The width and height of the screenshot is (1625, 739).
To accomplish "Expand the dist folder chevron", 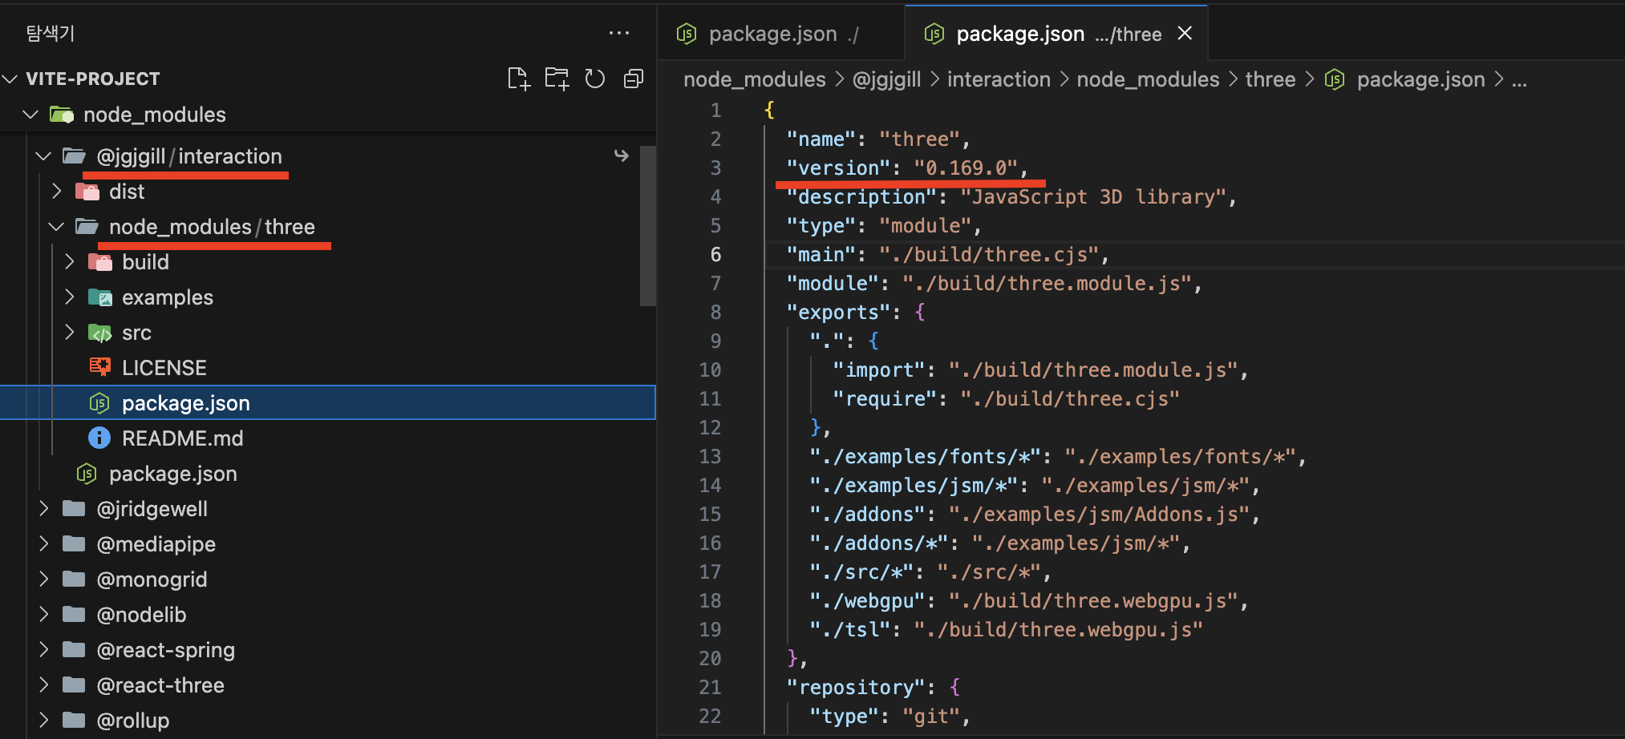I will 56,191.
